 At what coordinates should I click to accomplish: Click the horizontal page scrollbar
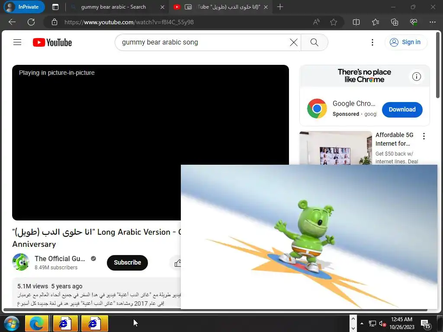[215, 310]
